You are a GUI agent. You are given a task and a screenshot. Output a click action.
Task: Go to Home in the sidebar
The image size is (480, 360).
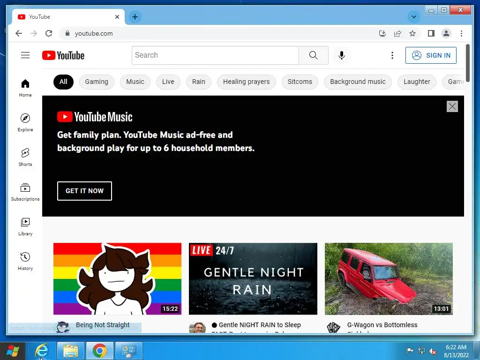click(x=25, y=88)
